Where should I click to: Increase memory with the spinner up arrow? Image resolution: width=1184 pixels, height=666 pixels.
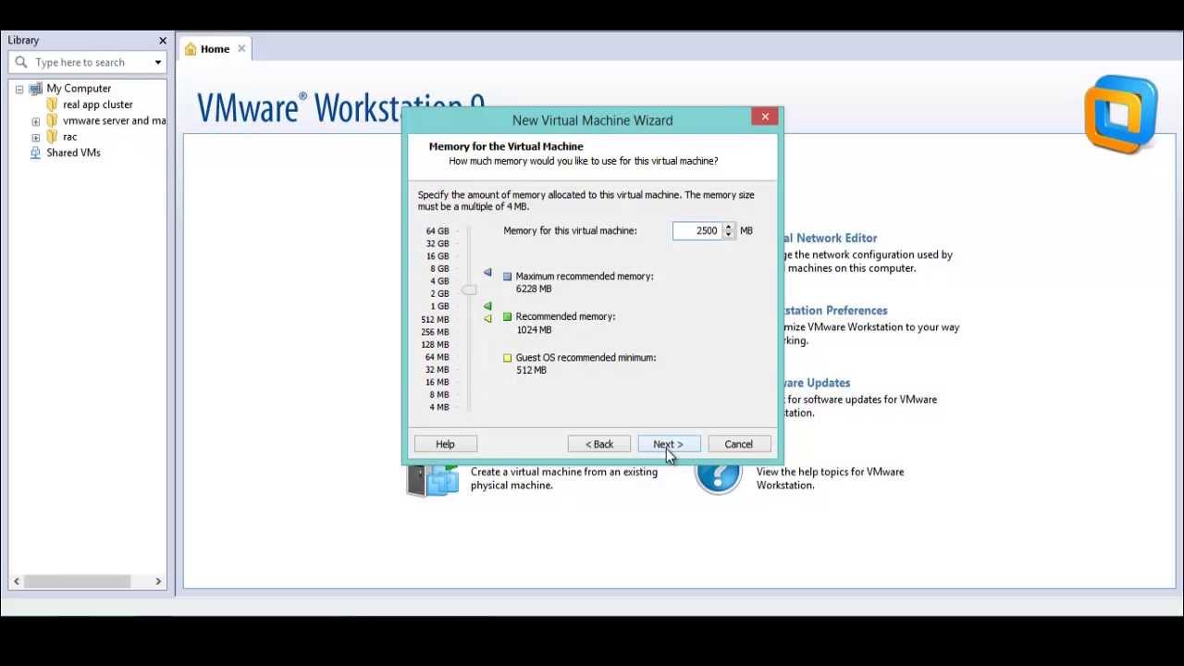click(x=729, y=227)
